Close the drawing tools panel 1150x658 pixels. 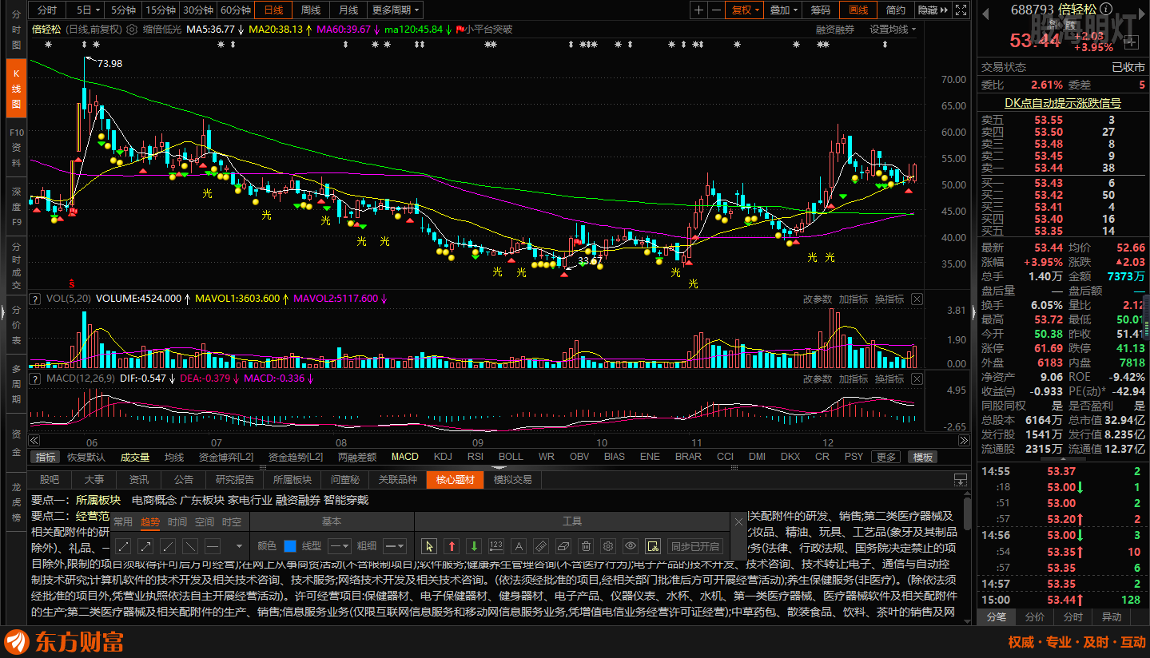click(x=738, y=521)
